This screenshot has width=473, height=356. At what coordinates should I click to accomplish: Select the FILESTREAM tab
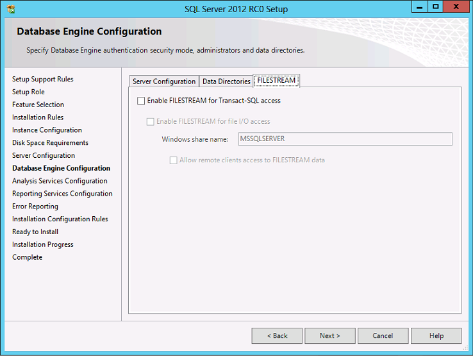(x=276, y=80)
